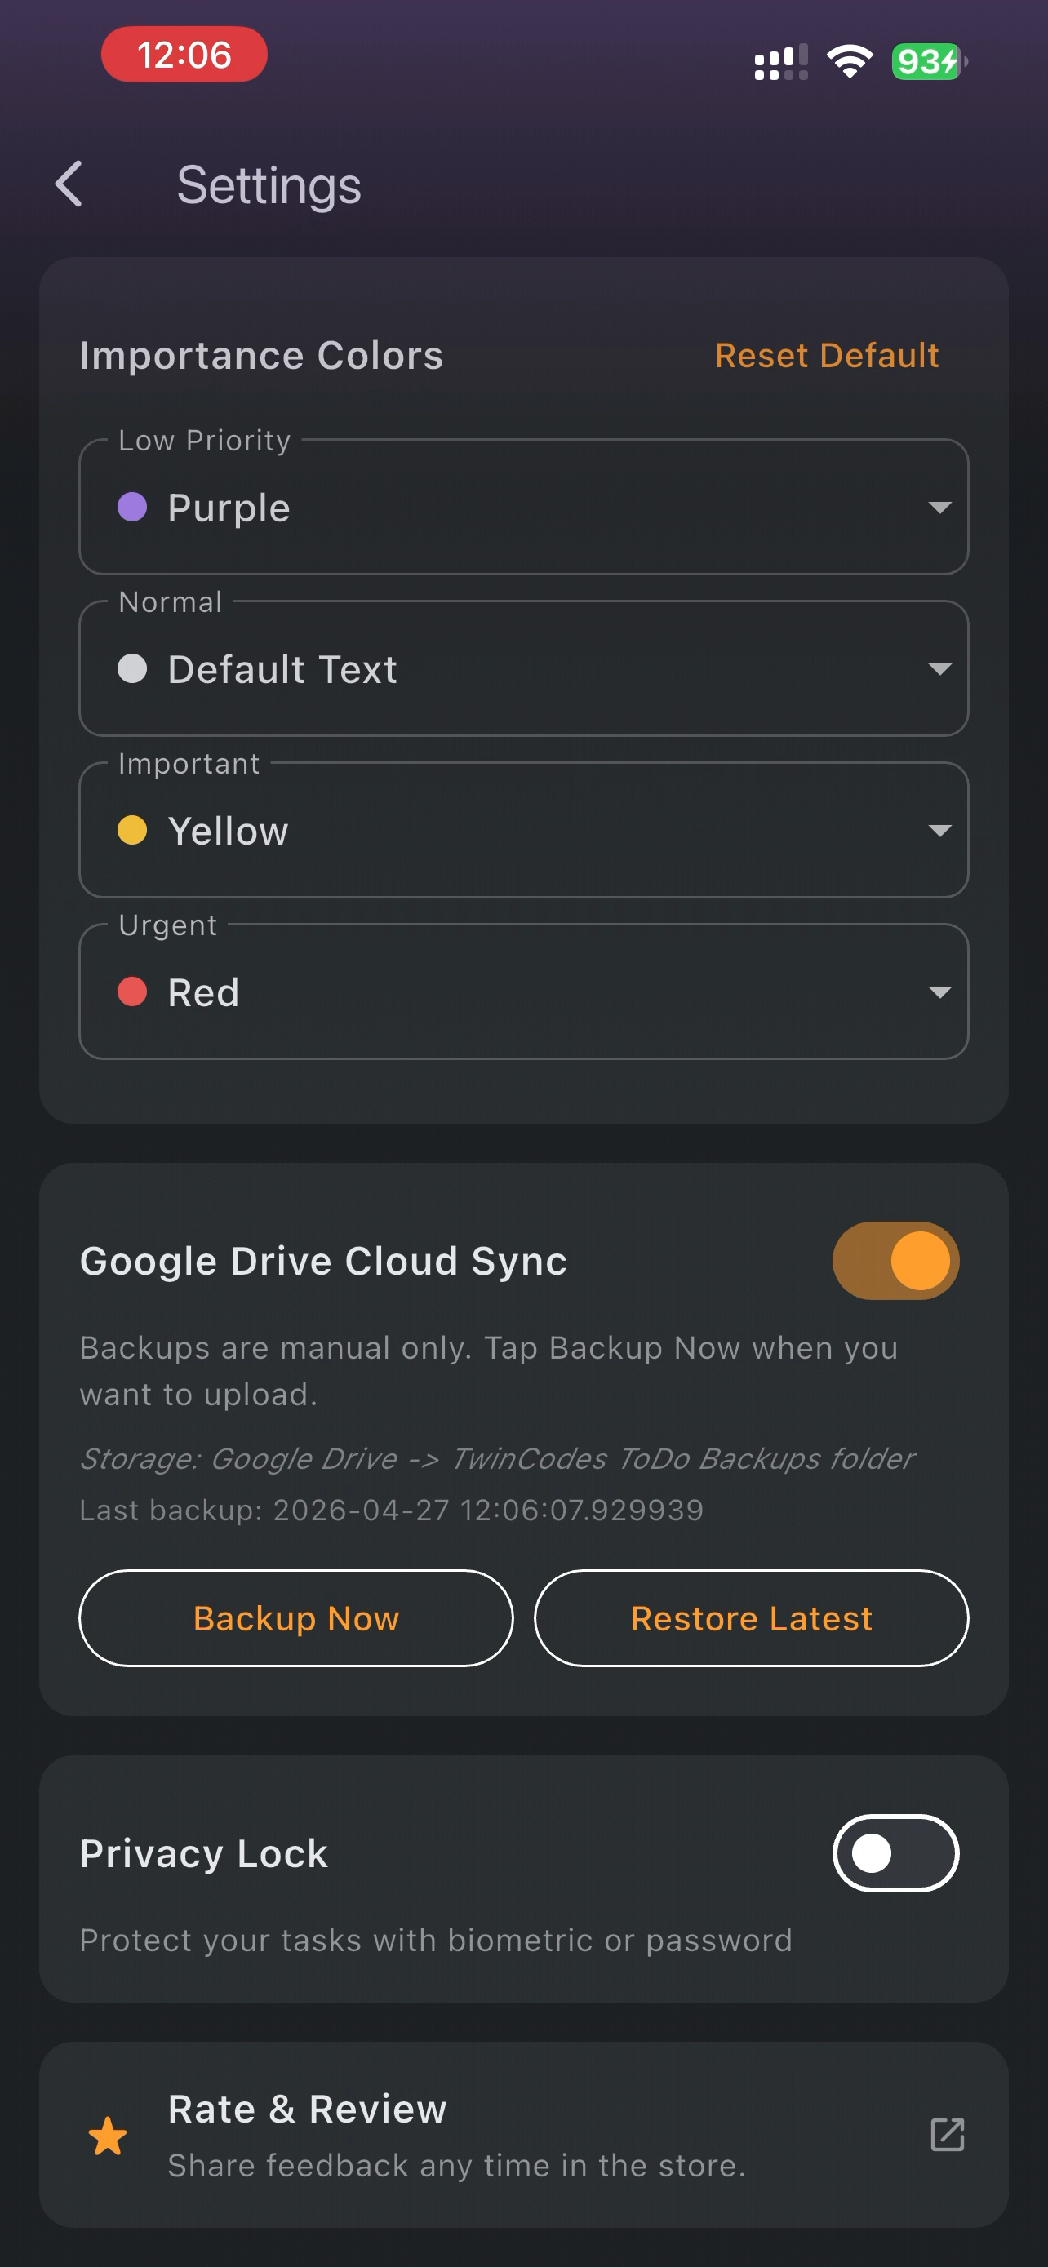1048x2267 pixels.
Task: Click the Yellow dropdown arrow
Action: coord(939,831)
